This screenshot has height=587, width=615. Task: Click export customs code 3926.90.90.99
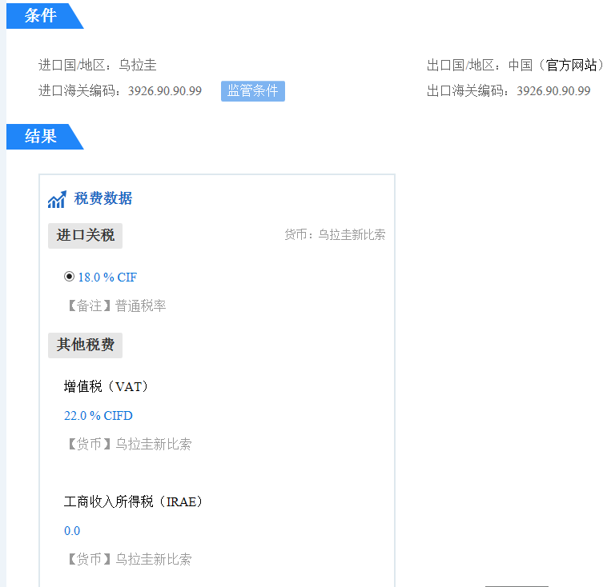coord(553,91)
